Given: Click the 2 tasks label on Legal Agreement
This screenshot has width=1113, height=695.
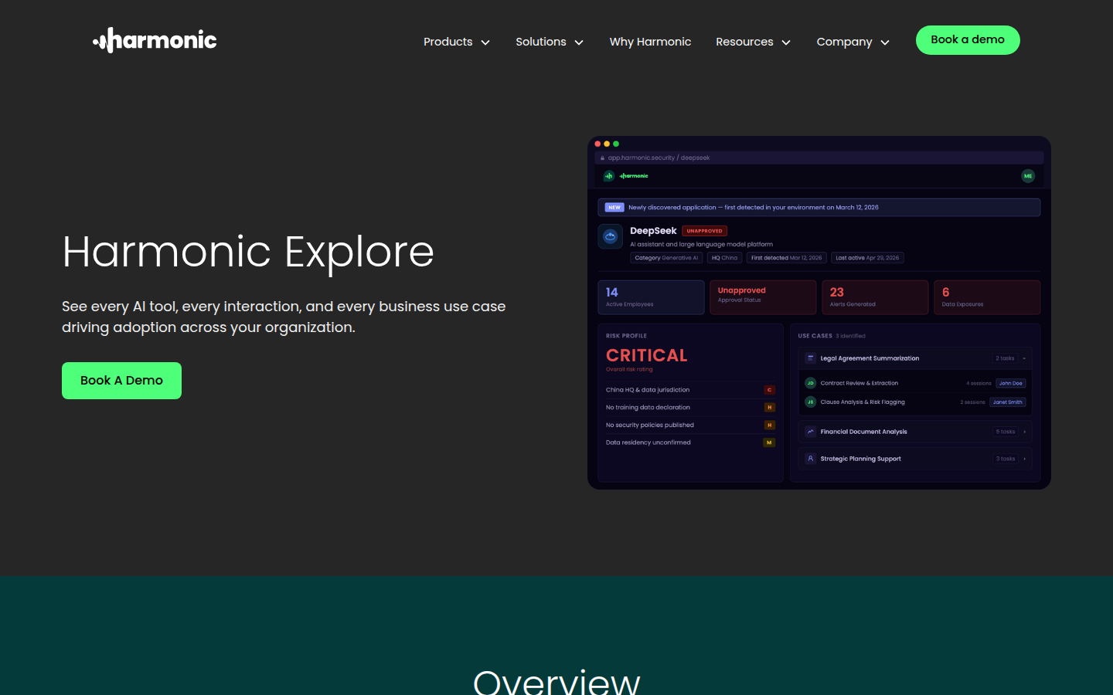Looking at the screenshot, I should coord(1005,358).
